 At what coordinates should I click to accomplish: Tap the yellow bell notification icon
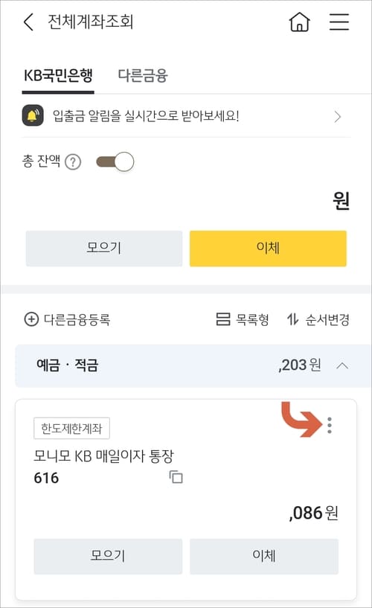33,115
